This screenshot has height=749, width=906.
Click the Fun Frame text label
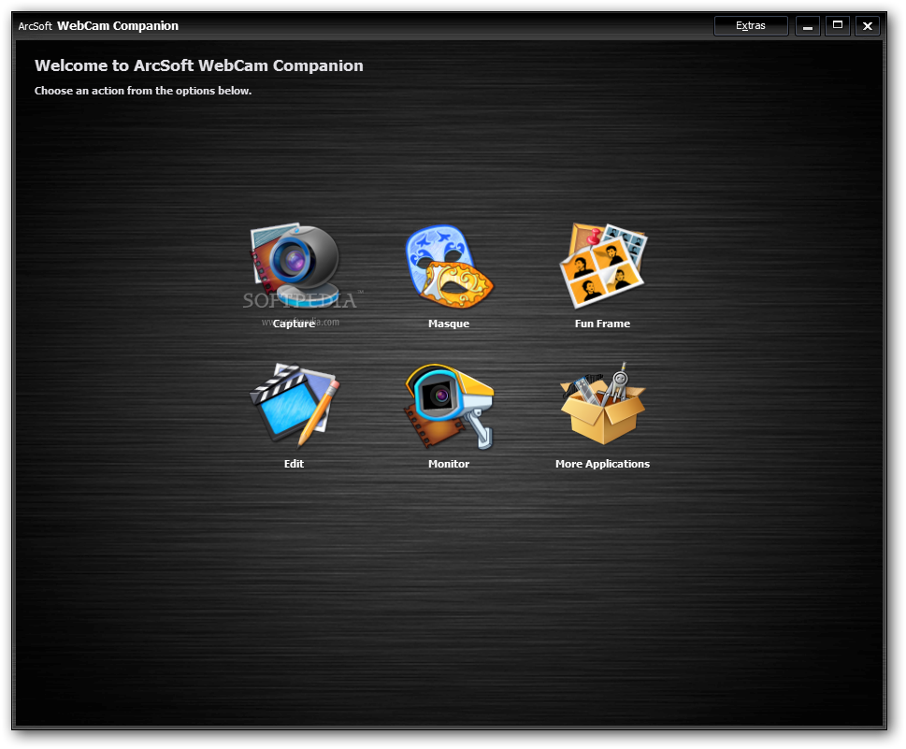tap(602, 324)
